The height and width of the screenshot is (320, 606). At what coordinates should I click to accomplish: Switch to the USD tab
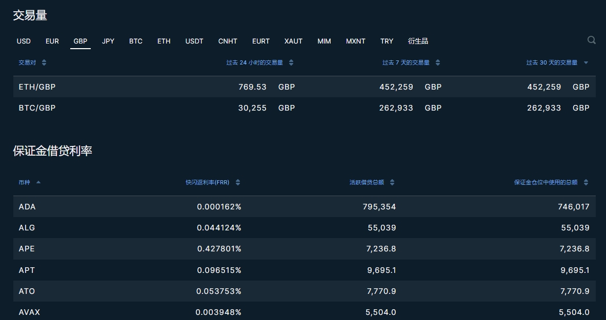24,41
